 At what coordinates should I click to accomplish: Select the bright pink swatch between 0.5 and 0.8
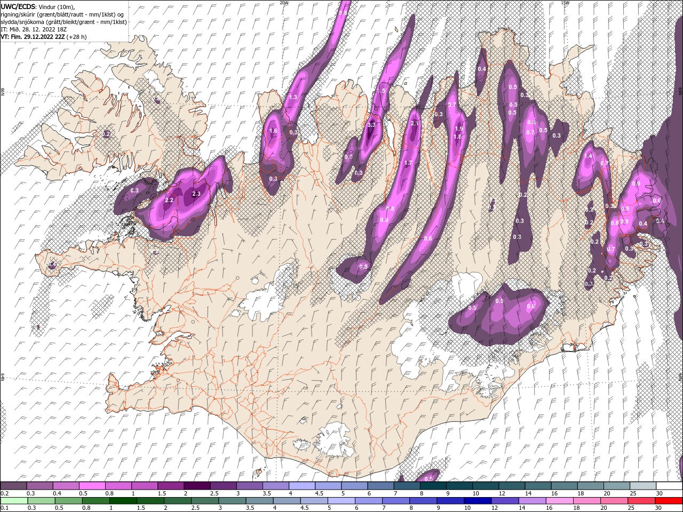pyautogui.click(x=92, y=486)
